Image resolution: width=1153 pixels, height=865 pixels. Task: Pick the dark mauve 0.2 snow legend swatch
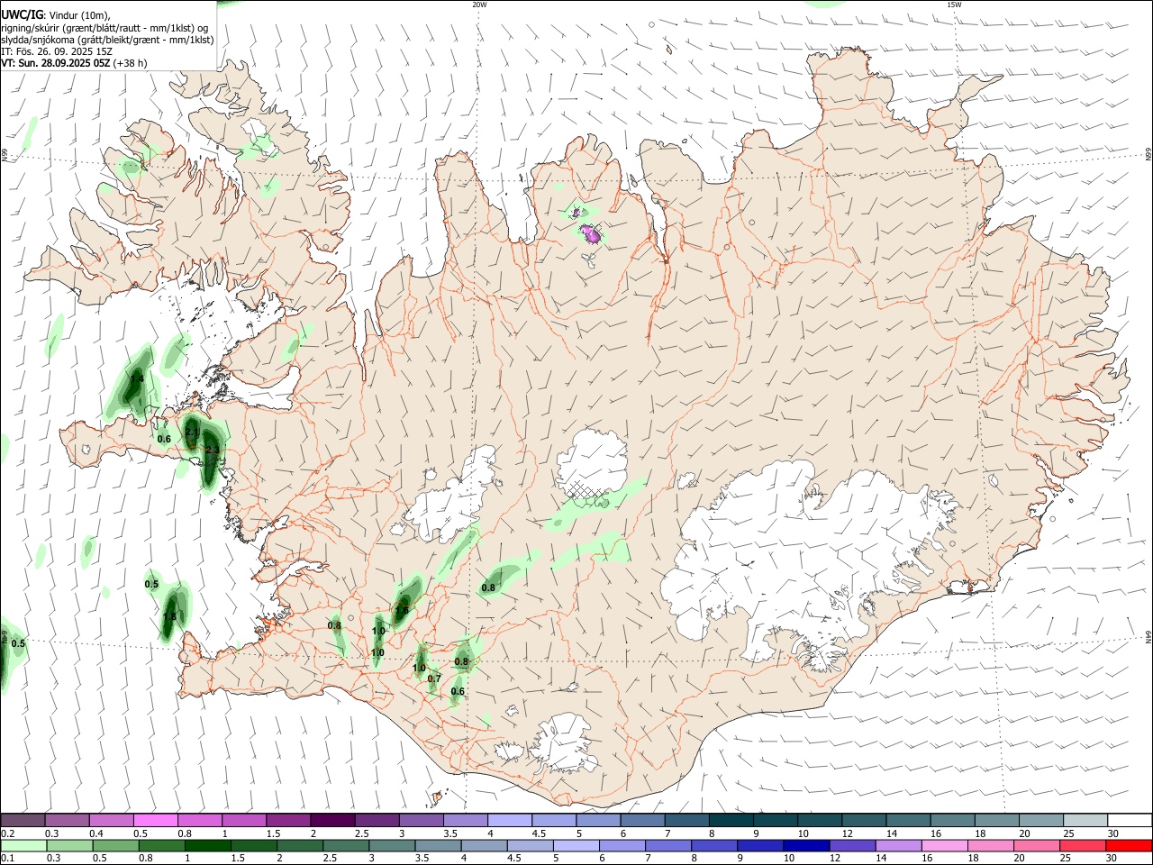coord(23,820)
